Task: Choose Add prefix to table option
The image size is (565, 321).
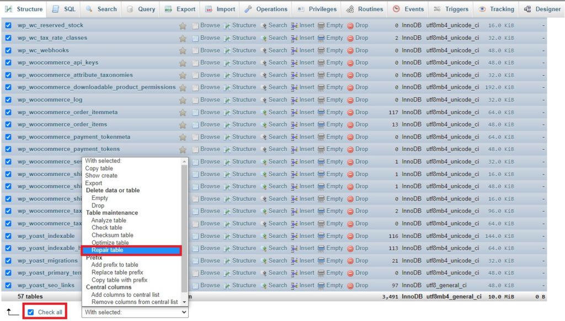Action: coord(115,265)
